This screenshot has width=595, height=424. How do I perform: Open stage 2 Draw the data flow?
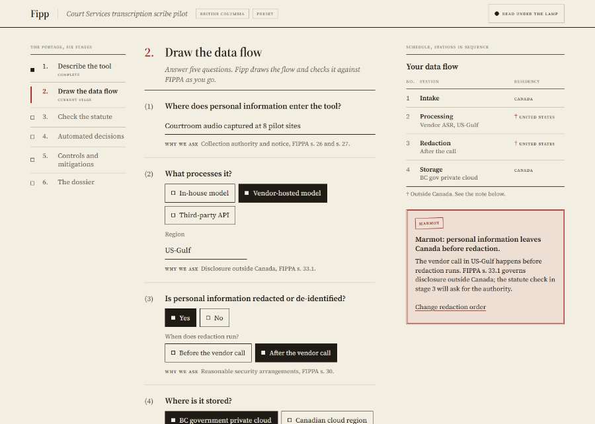point(78,94)
